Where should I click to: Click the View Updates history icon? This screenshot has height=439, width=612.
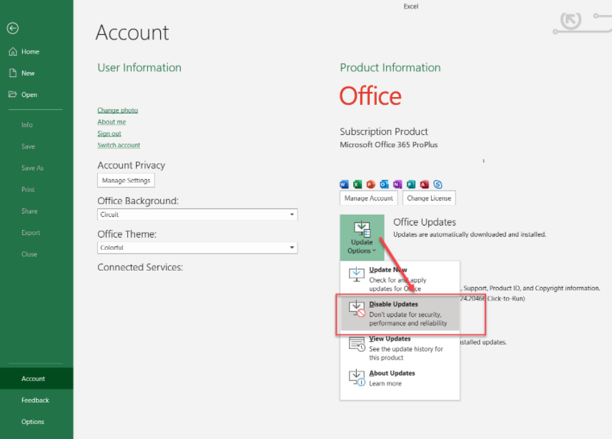pyautogui.click(x=357, y=343)
